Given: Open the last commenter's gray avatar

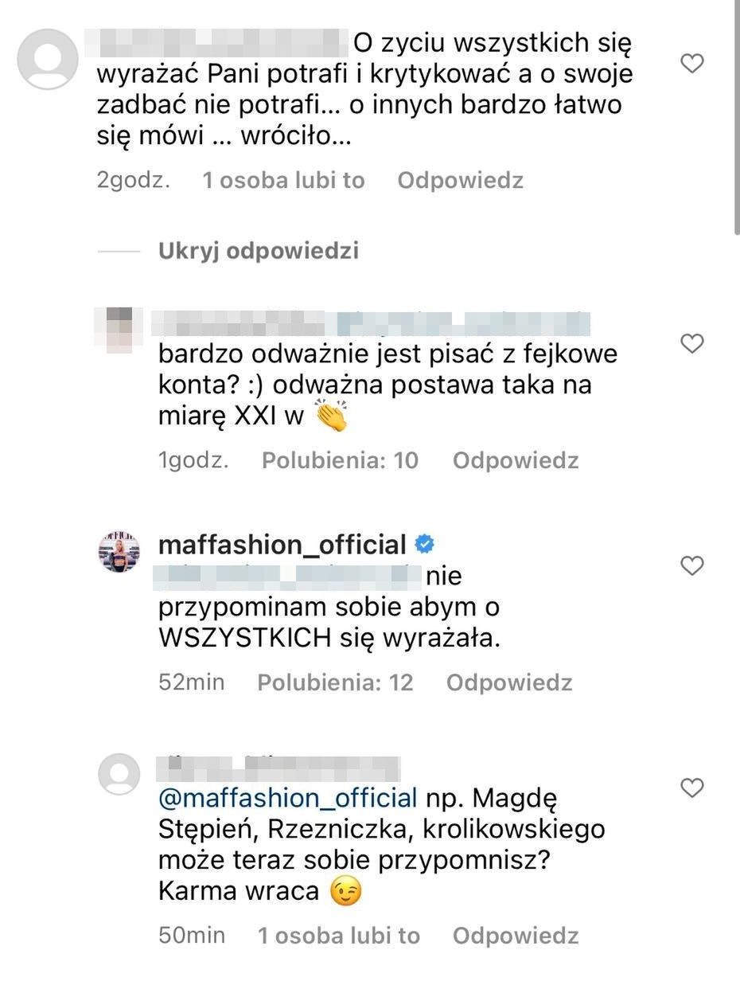Looking at the screenshot, I should coord(119,773).
